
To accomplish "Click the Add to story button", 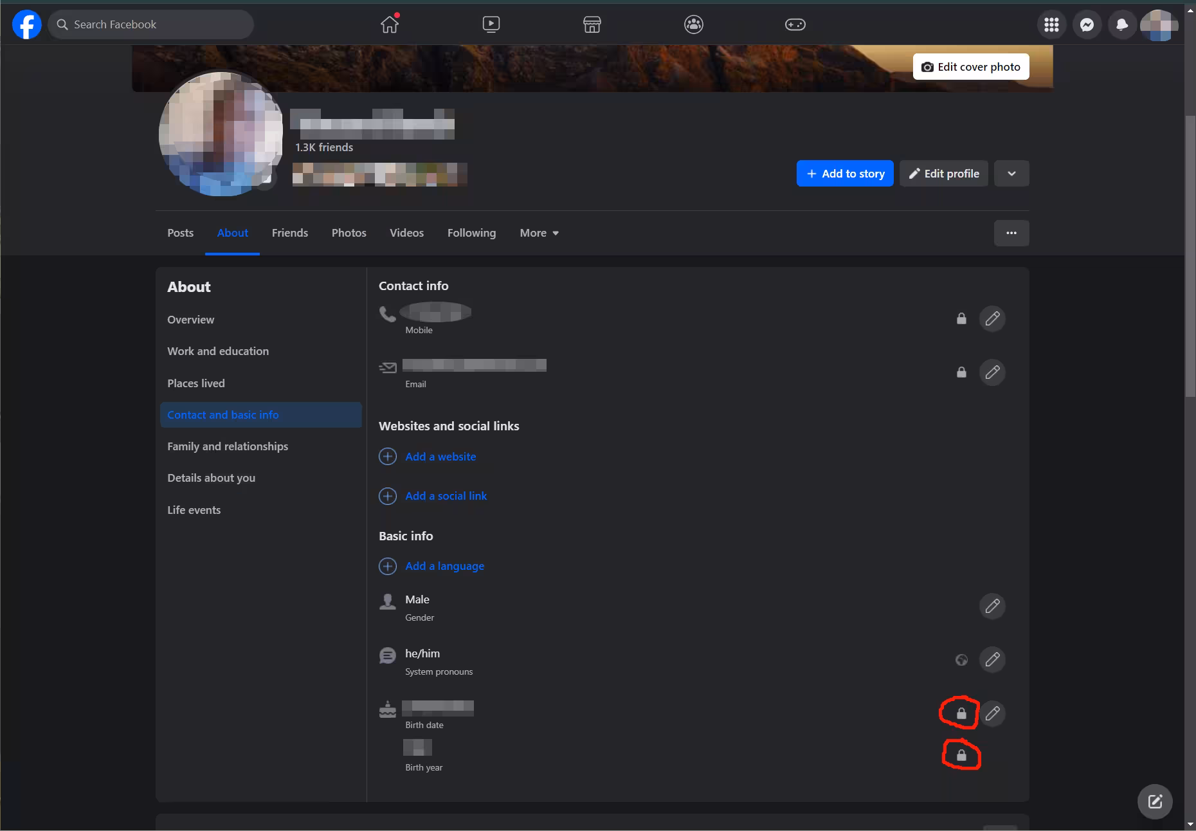I will tap(845, 174).
